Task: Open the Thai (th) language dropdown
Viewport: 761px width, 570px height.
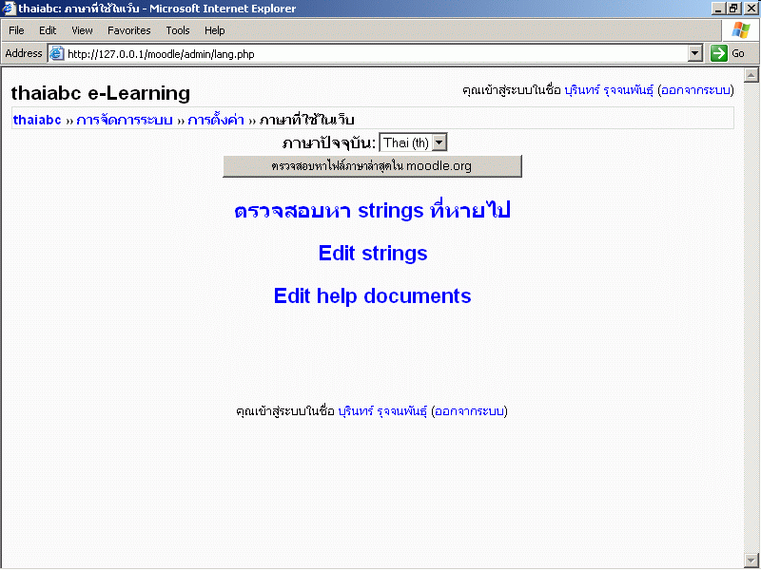Action: 413,142
